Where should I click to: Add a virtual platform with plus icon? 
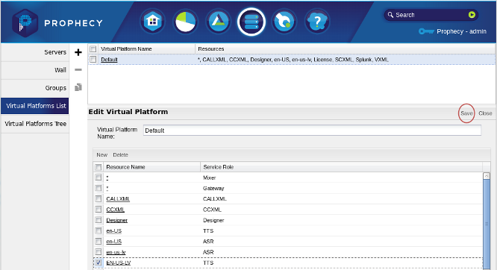(x=78, y=52)
